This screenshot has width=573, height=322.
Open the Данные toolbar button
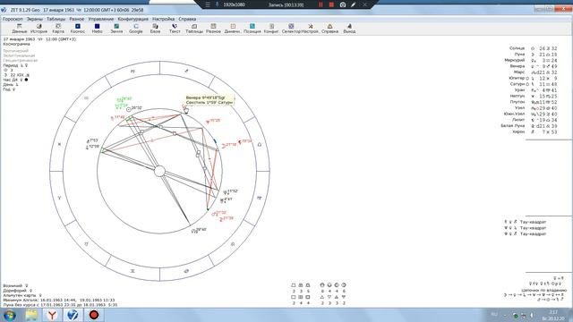tap(20, 29)
